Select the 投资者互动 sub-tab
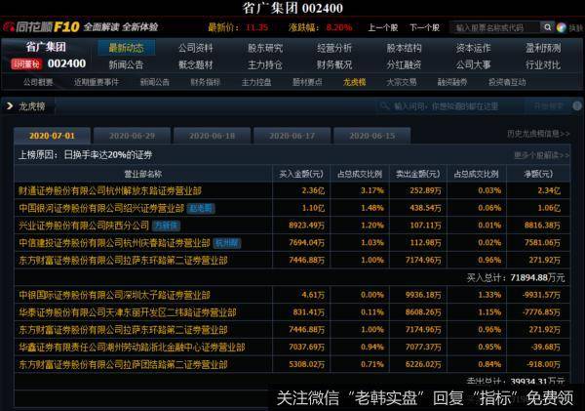 coord(507,82)
